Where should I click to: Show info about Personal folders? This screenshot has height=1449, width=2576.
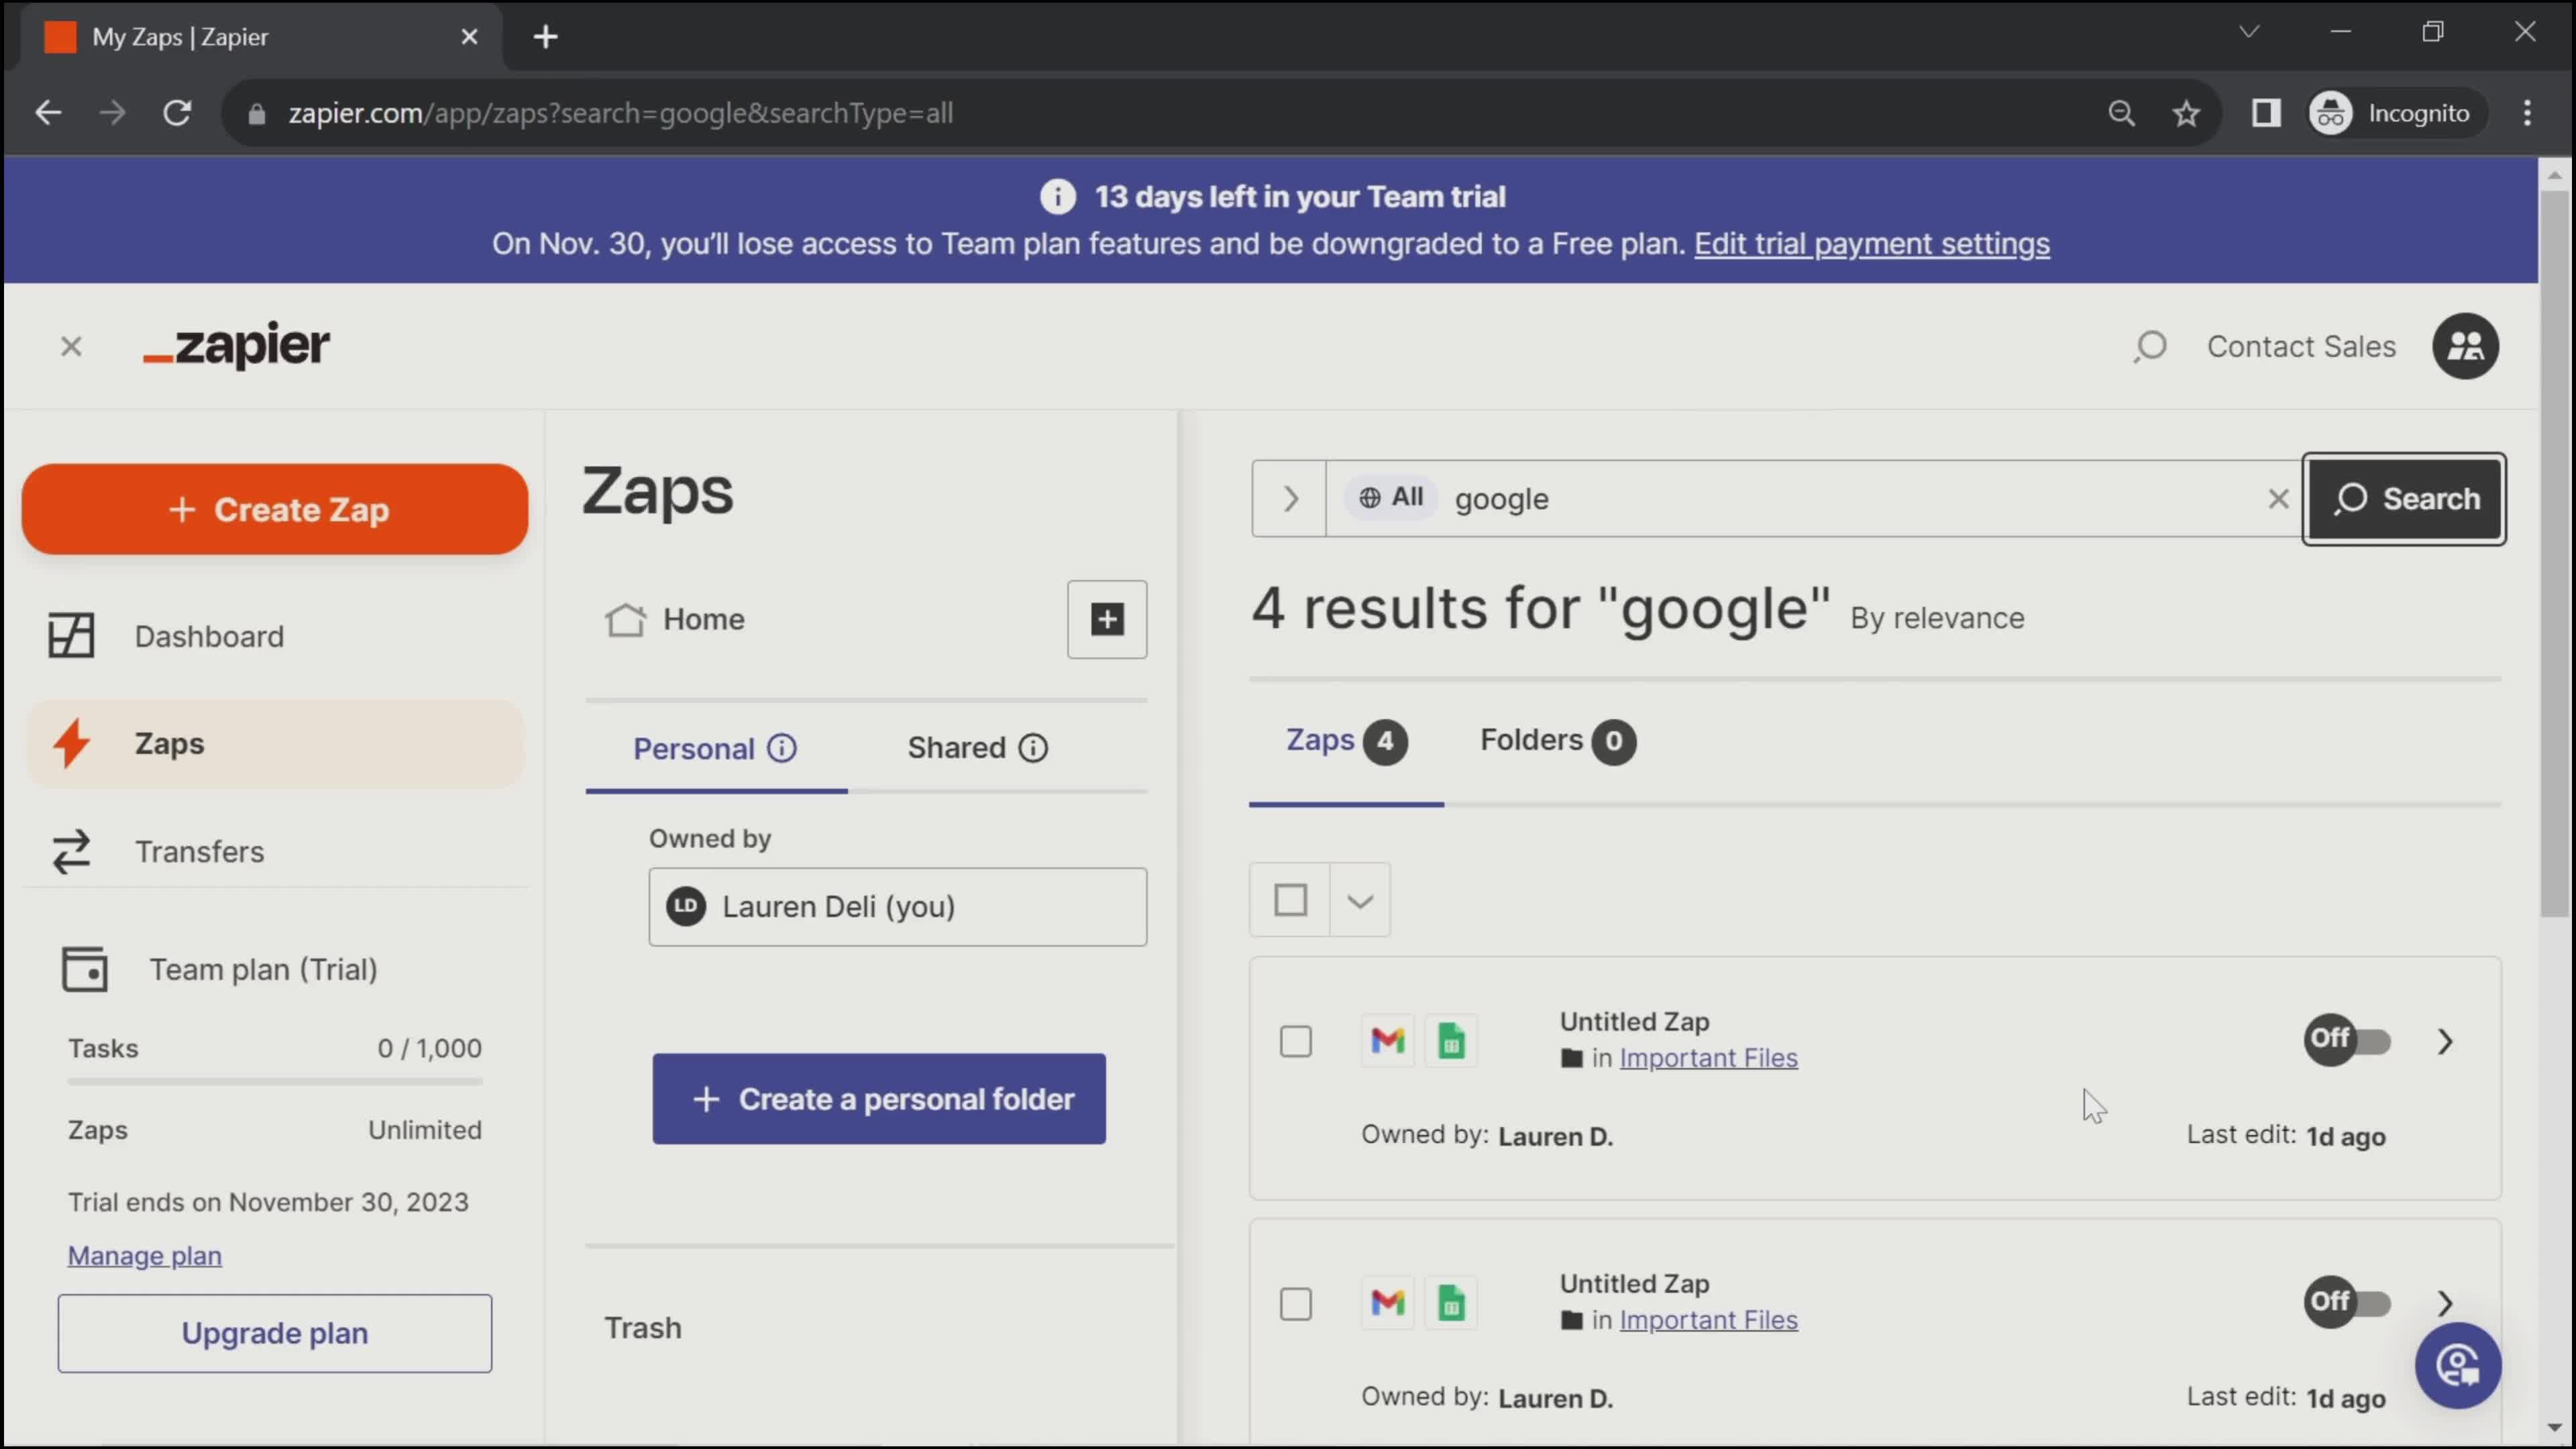coord(782,748)
